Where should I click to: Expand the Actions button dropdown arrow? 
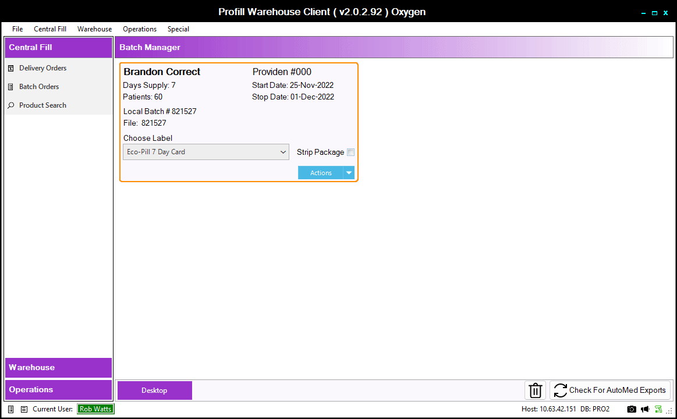[349, 173]
